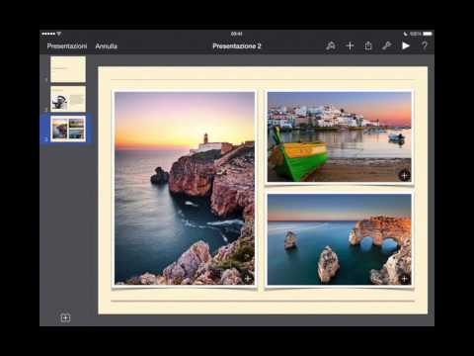
Task: Tap the plus badge on green boat photo
Action: 405,175
